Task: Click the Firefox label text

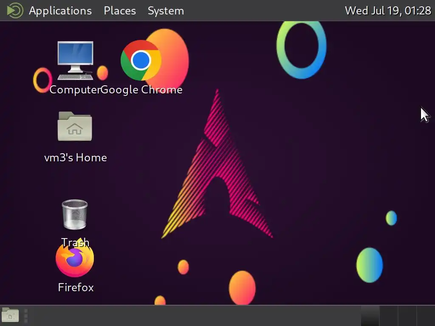Action: tap(76, 287)
